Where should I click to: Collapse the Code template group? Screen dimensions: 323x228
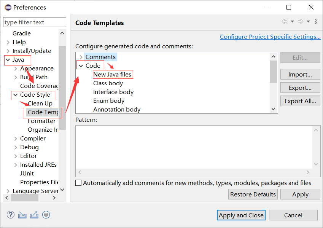click(x=81, y=66)
